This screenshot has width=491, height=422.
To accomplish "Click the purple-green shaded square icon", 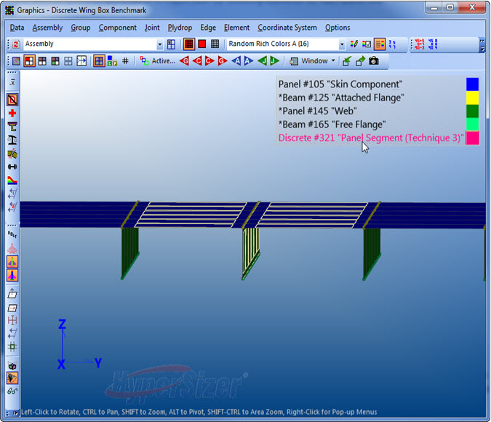I will coord(16,61).
